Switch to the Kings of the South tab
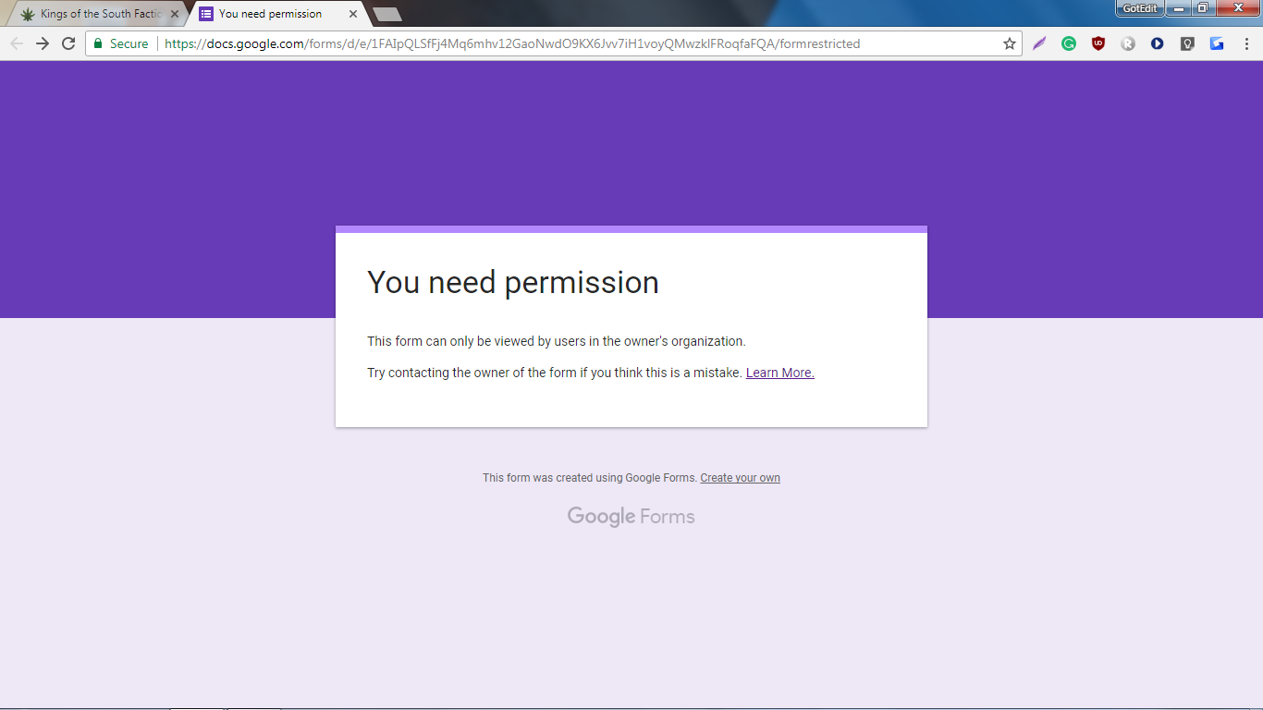The image size is (1263, 710). [x=92, y=14]
